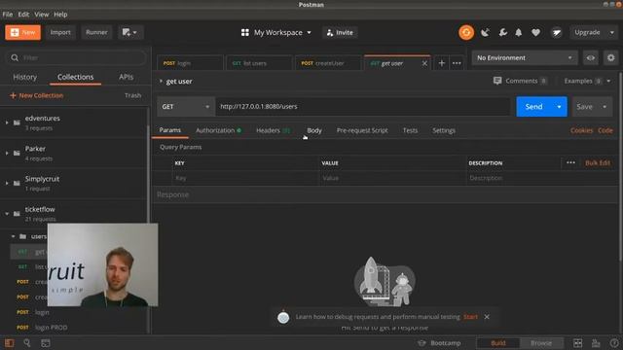Send the request
This screenshot has height=350, width=623.
pos(533,107)
